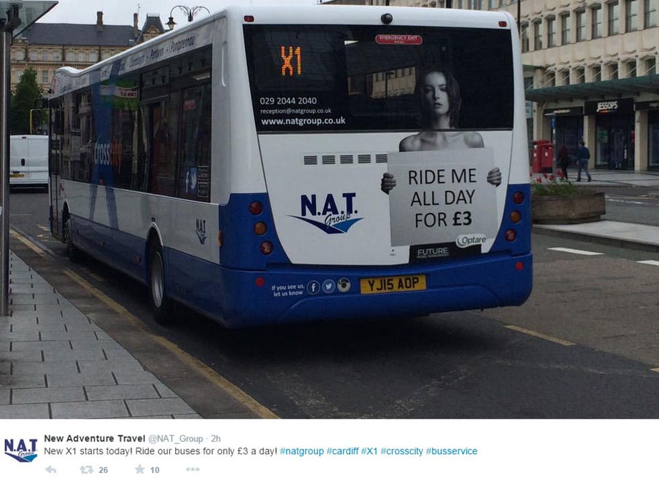Open the 2h tweet timestamp

(215, 439)
